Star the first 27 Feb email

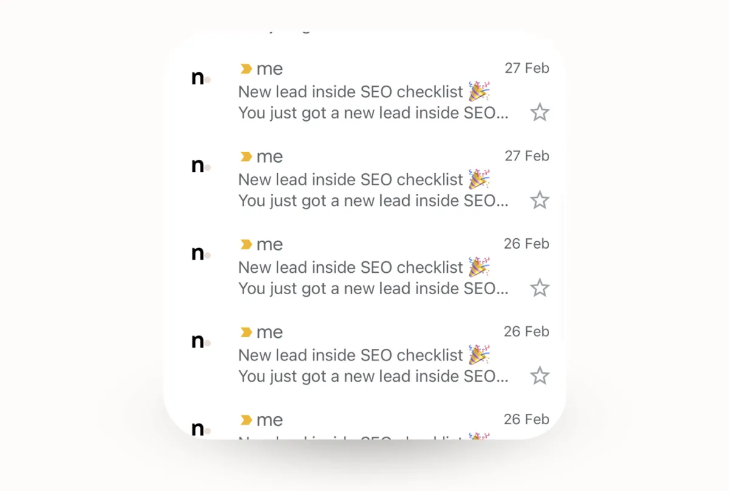tap(539, 112)
